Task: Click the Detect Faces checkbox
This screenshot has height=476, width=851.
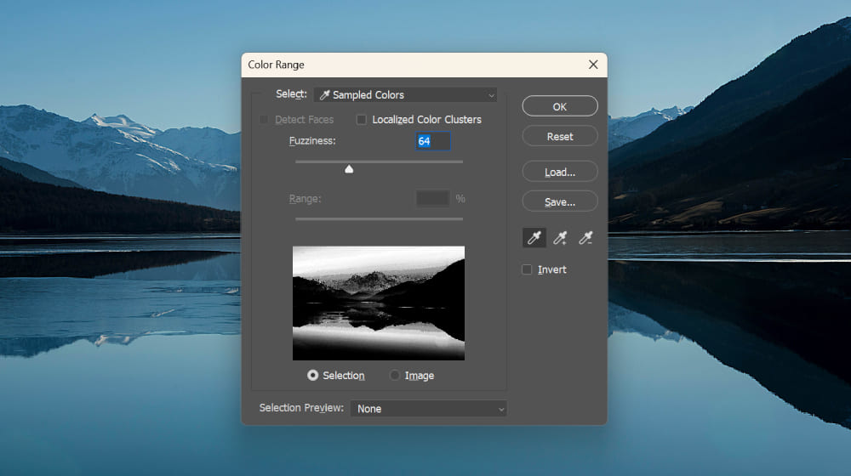Action: coord(265,120)
